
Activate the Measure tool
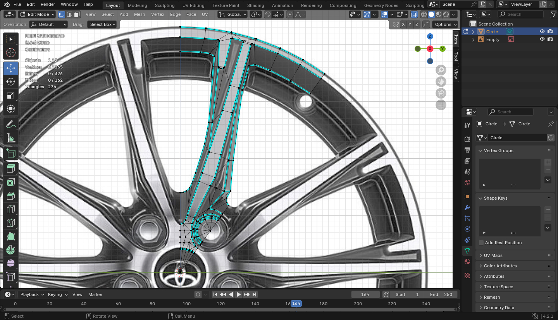click(11, 138)
